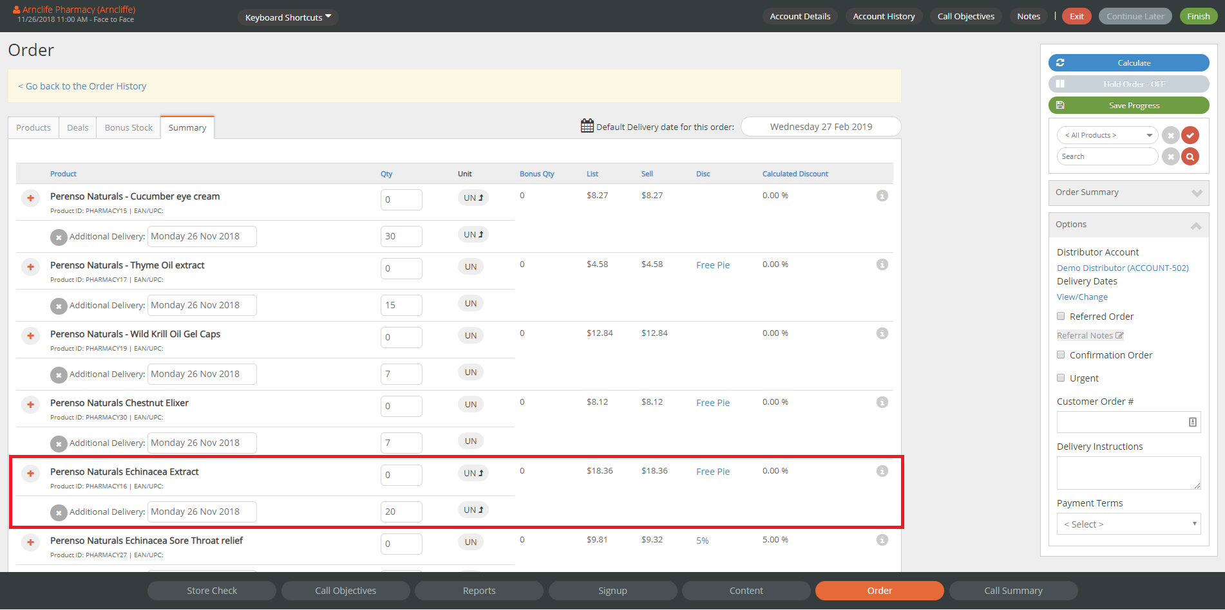This screenshot has height=610, width=1225.
Task: Click the Delivery Instructions text area
Action: 1128,473
